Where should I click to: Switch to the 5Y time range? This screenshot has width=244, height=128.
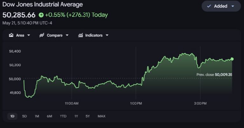(x=88, y=116)
